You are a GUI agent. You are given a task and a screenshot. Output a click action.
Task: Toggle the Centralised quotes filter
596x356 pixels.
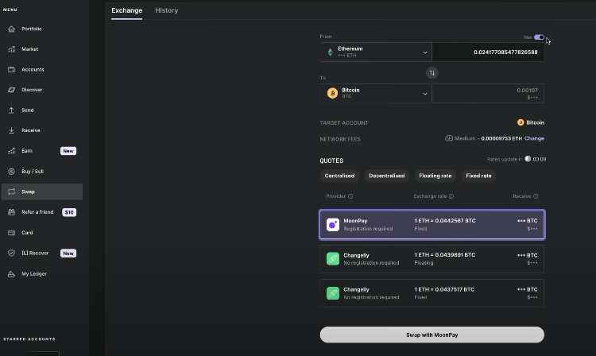[x=339, y=176]
